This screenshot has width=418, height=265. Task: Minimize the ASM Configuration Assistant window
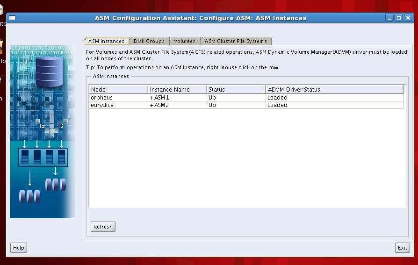click(389, 18)
